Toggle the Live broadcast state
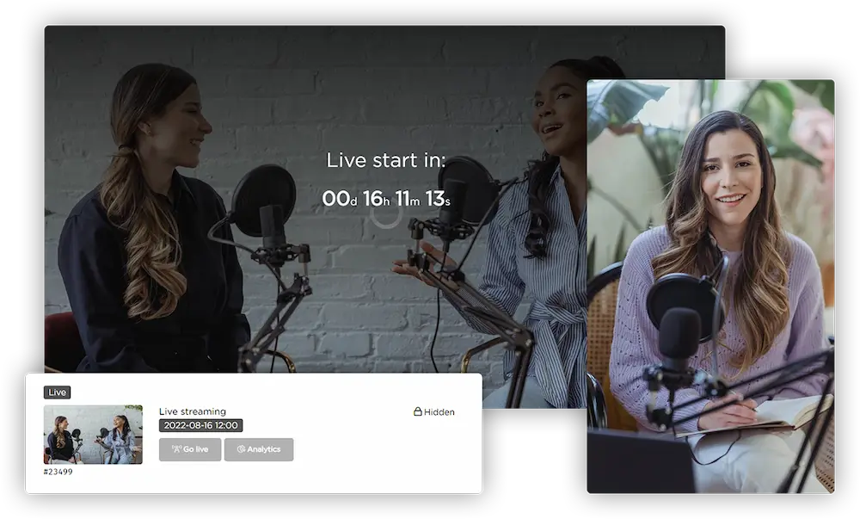The width and height of the screenshot is (860, 519). pyautogui.click(x=57, y=392)
